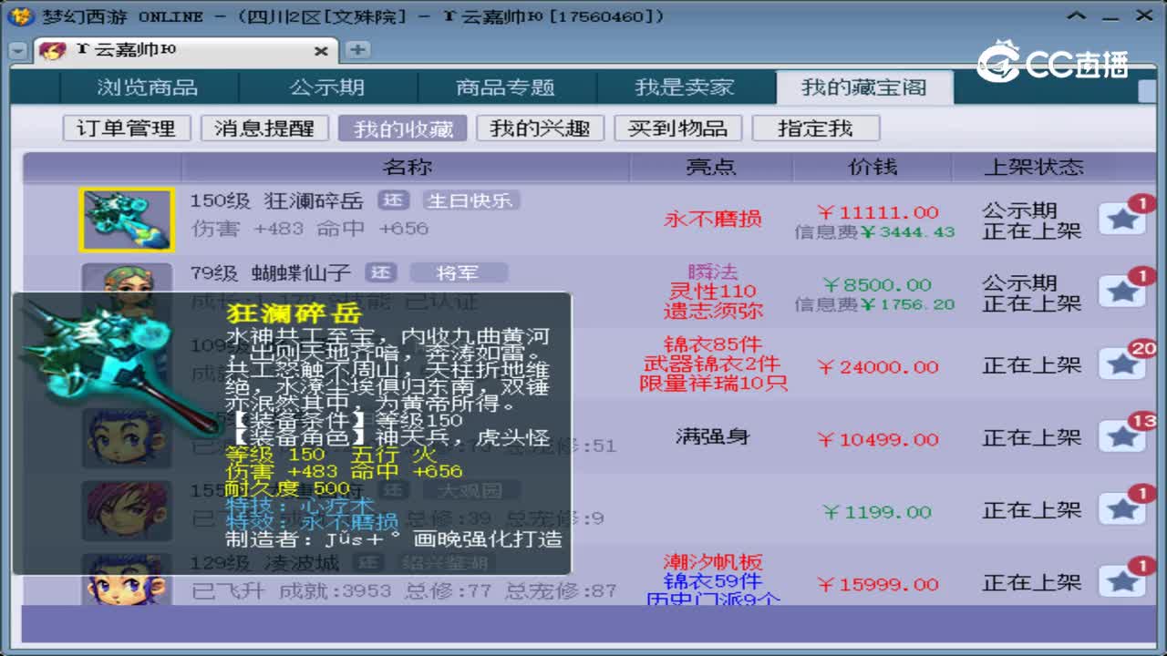Click the 满强身 highlight text
Viewport: 1167px width, 656px height.
[712, 437]
